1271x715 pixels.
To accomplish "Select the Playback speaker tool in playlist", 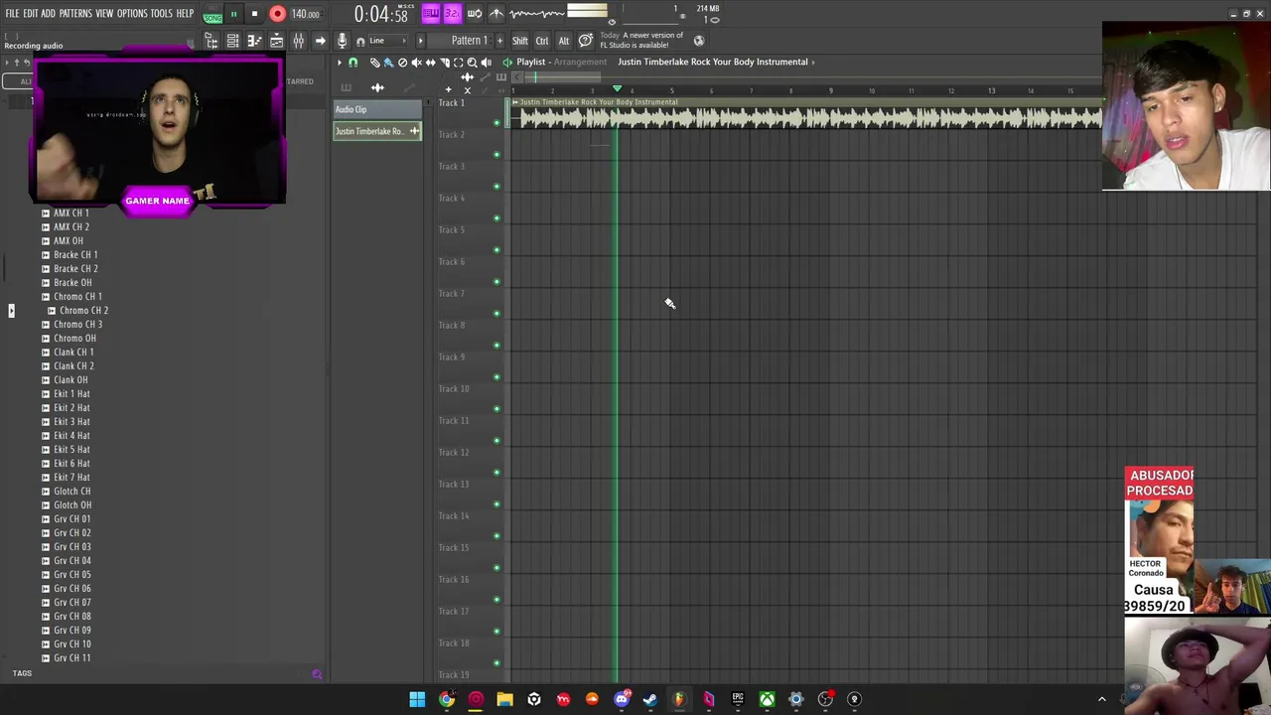I will (486, 63).
